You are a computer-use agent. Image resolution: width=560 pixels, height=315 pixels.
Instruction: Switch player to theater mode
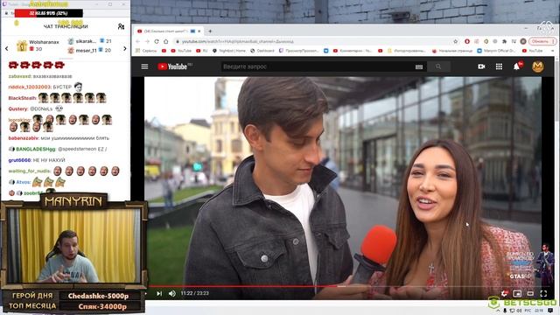pyautogui.click(x=531, y=294)
